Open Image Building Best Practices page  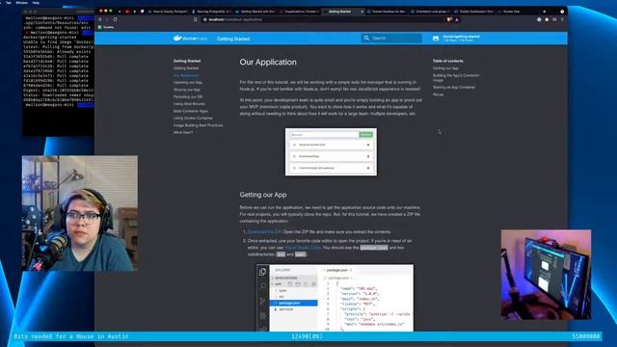(x=198, y=125)
